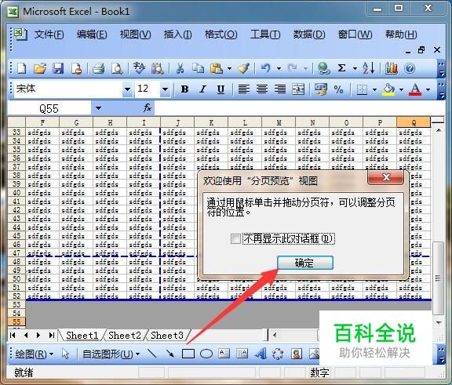
Task: Open the fill color dropdown arrow
Action: click(x=401, y=89)
